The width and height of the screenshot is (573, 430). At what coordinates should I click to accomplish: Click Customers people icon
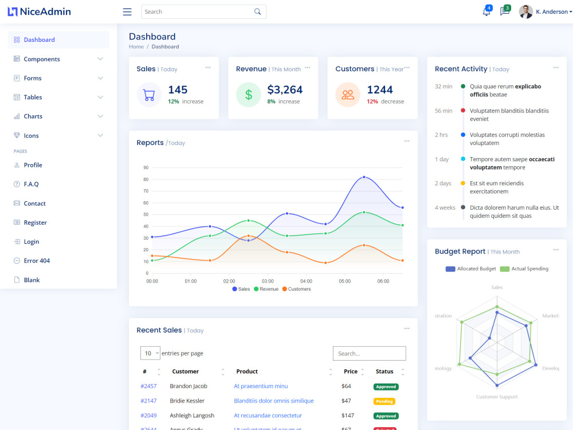[x=348, y=95]
